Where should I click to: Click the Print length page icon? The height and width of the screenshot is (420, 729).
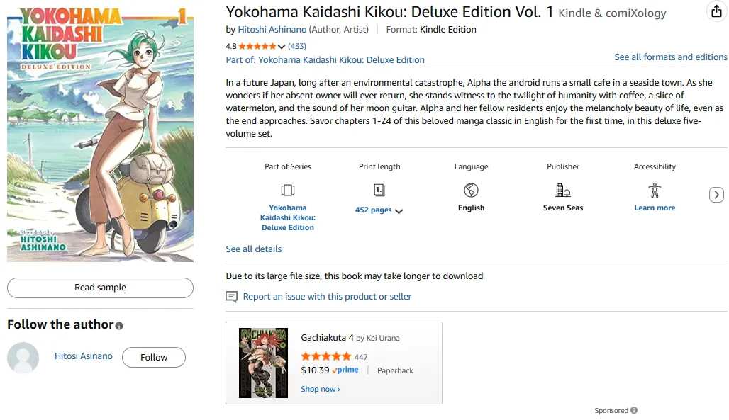tap(379, 190)
